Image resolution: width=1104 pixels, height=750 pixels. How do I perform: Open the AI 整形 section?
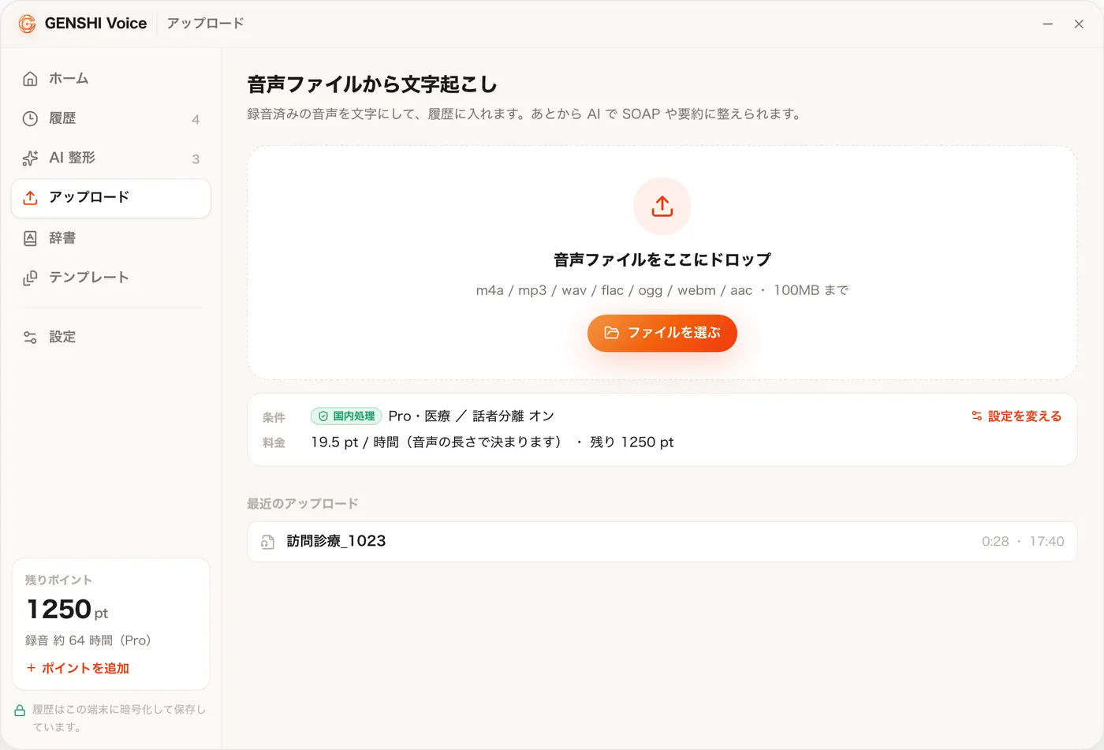tap(110, 158)
